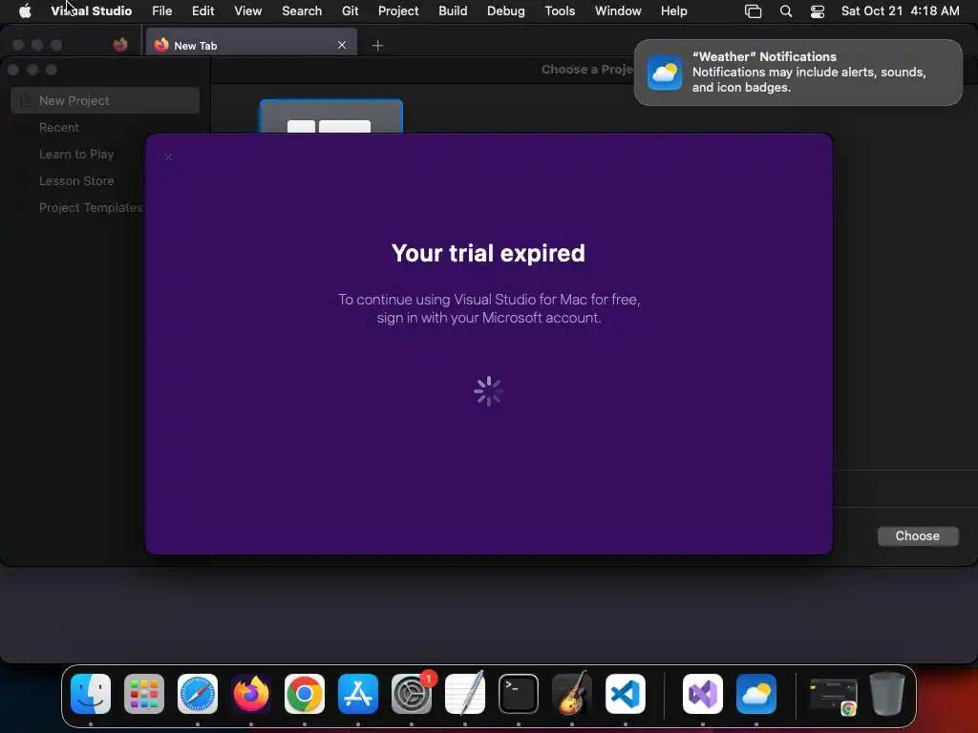The height and width of the screenshot is (733, 978).
Task: Select Learn to Play in sidebar
Action: pos(76,154)
